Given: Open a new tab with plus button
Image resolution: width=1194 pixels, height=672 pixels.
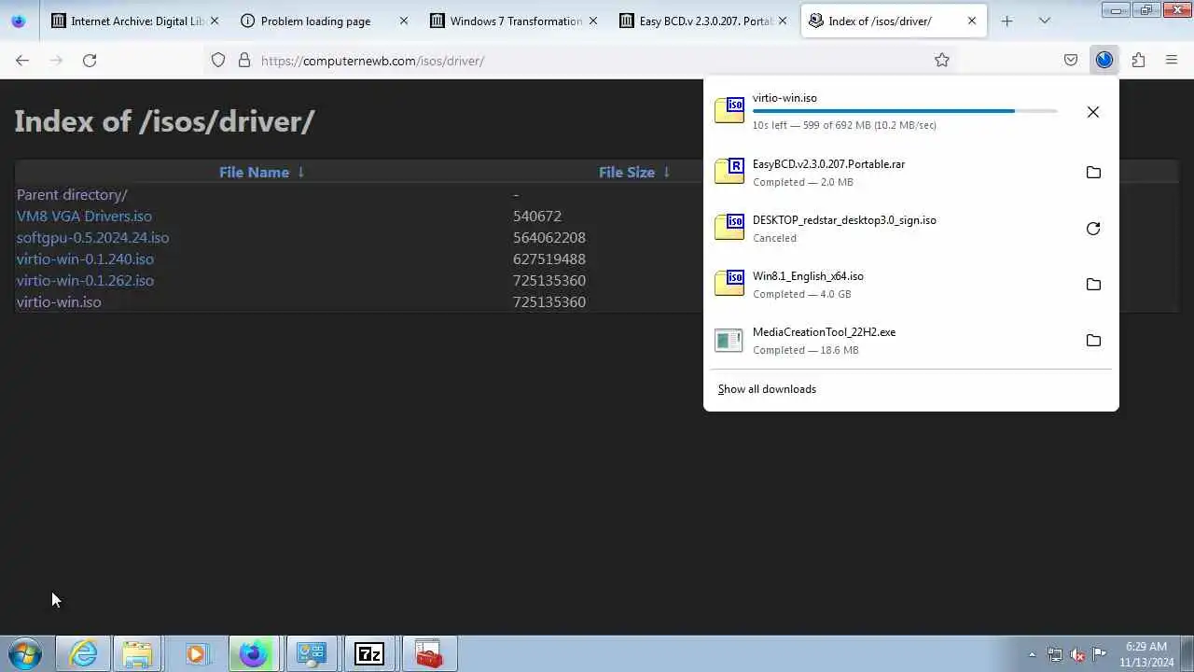Looking at the screenshot, I should (1007, 21).
